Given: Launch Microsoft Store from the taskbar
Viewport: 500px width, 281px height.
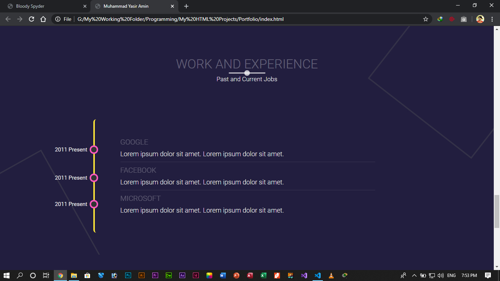Looking at the screenshot, I should click(x=87, y=276).
